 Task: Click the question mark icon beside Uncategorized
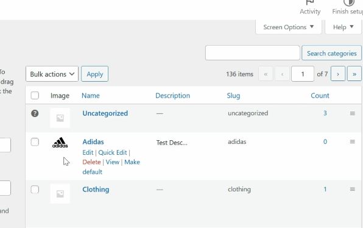35,113
